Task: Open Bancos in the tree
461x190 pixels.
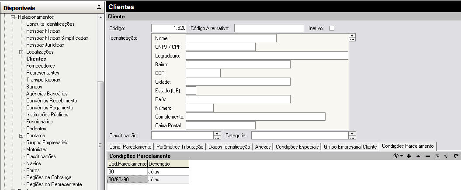Action: coord(34,87)
